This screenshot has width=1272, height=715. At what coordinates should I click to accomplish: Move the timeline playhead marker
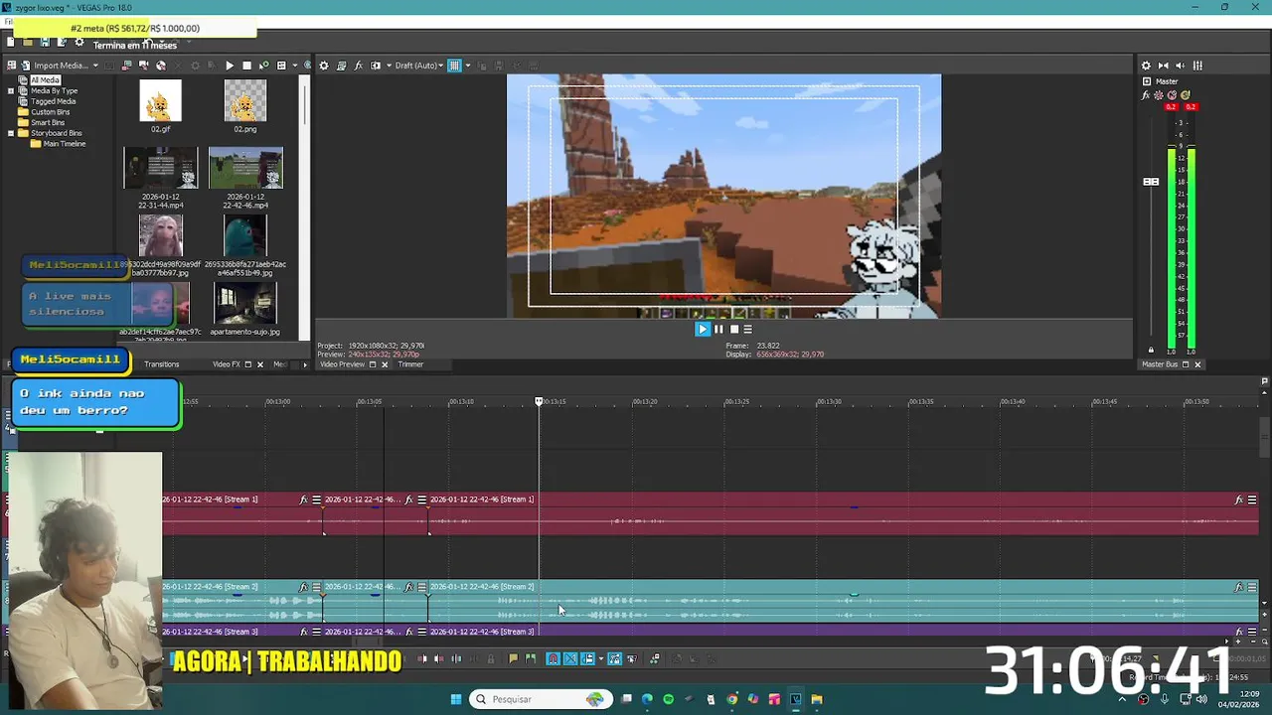(540, 401)
